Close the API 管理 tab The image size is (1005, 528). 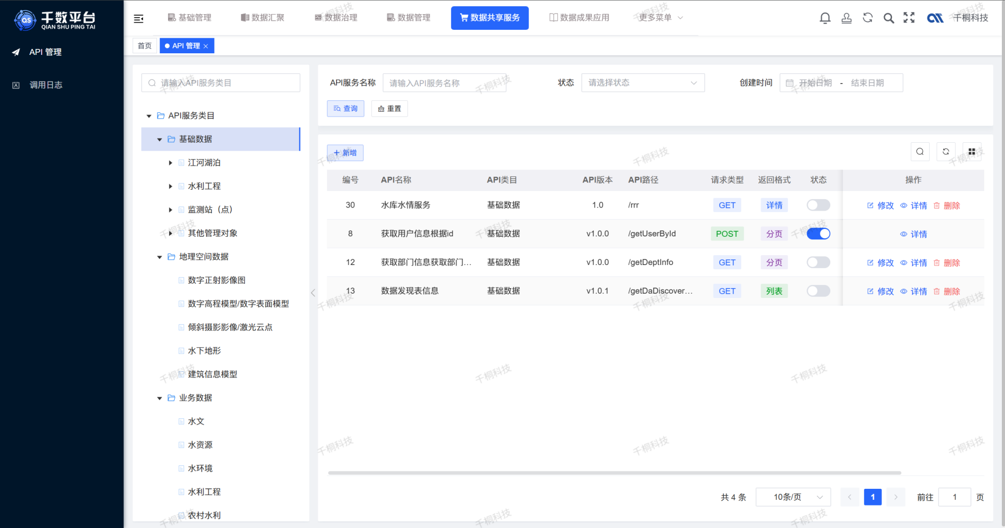click(206, 46)
